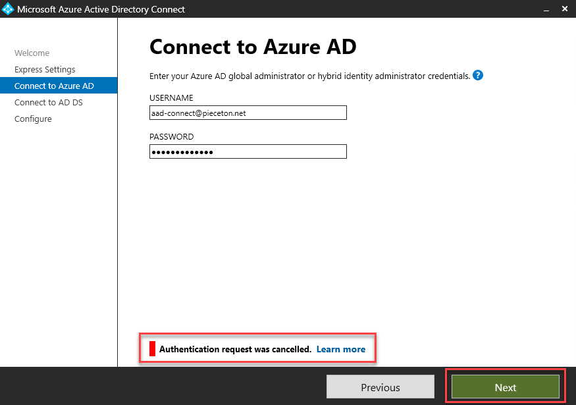Viewport: 576px width, 405px height.
Task: Open the Learn more link
Action: coord(341,349)
